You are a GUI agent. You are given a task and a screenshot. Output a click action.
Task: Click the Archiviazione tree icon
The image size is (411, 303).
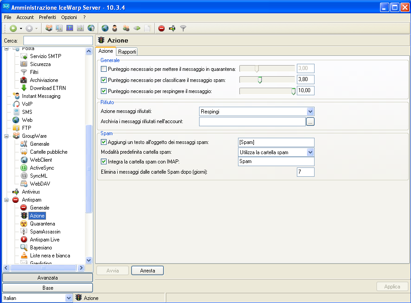tap(23, 80)
